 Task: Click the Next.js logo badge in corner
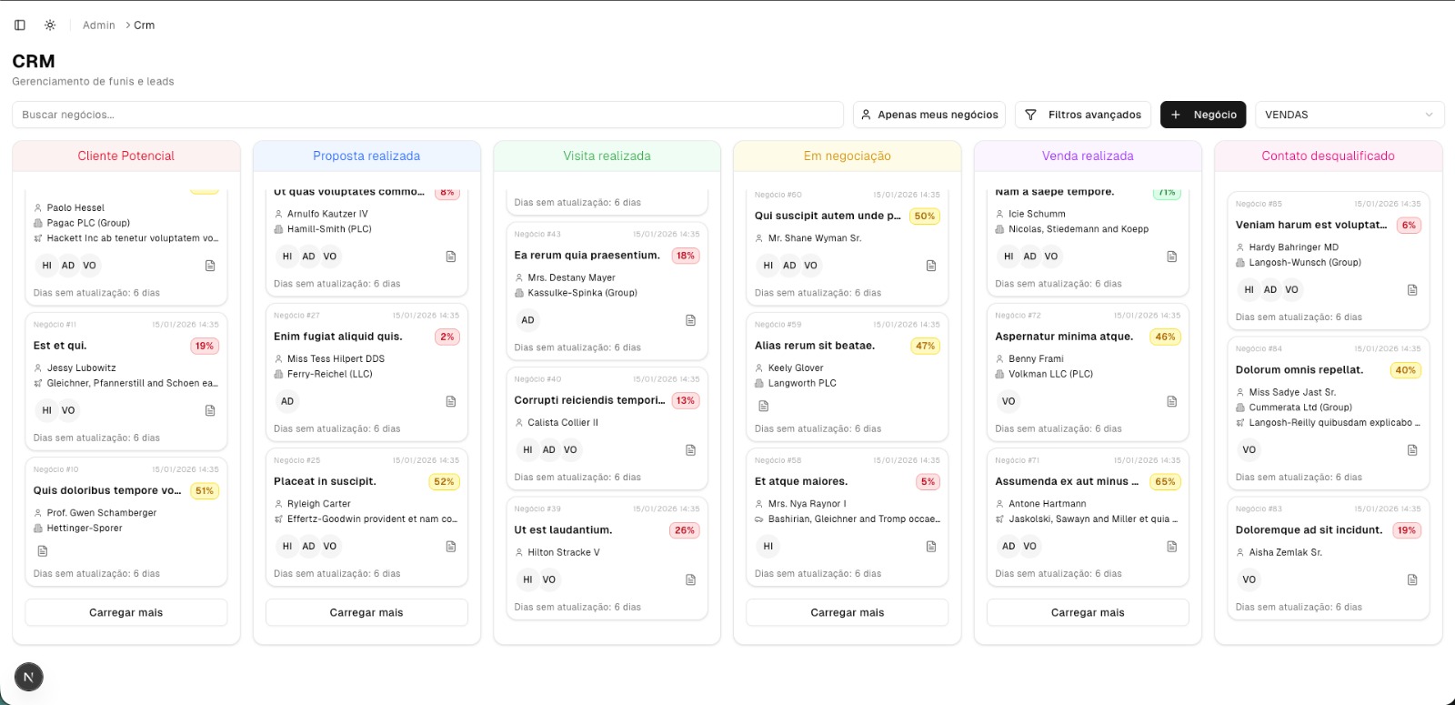click(29, 677)
